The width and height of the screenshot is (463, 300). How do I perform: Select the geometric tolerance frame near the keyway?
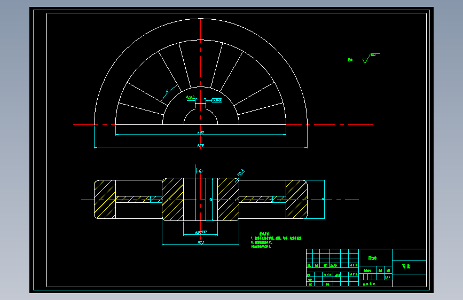click(217, 101)
